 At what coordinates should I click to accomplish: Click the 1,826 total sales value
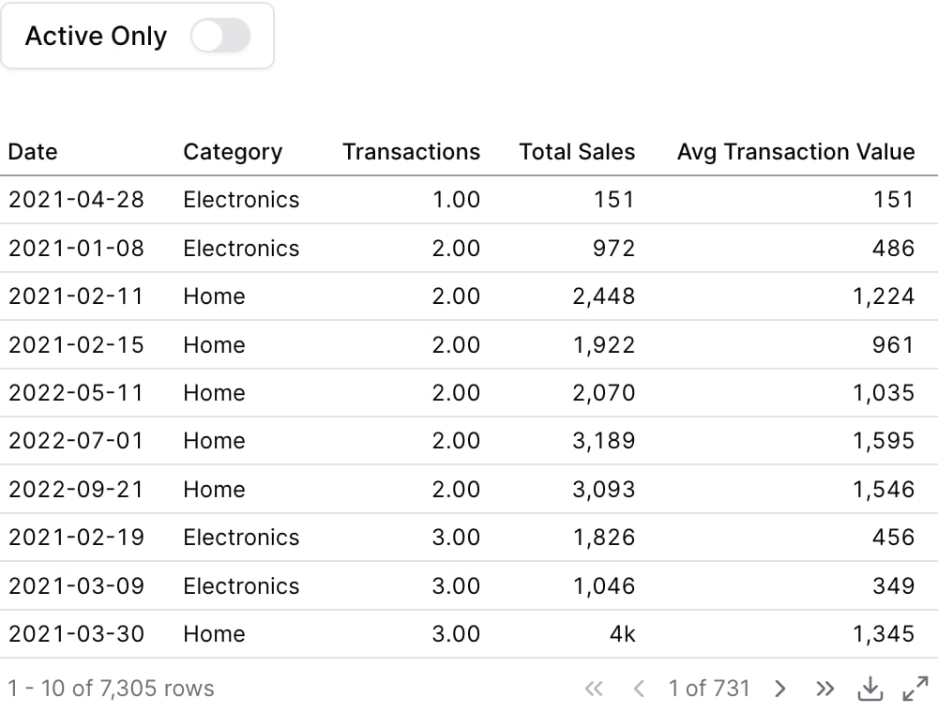(x=604, y=538)
